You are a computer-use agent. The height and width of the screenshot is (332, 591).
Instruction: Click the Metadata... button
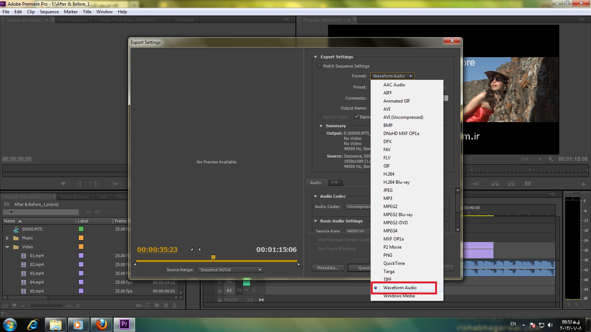pos(328,268)
